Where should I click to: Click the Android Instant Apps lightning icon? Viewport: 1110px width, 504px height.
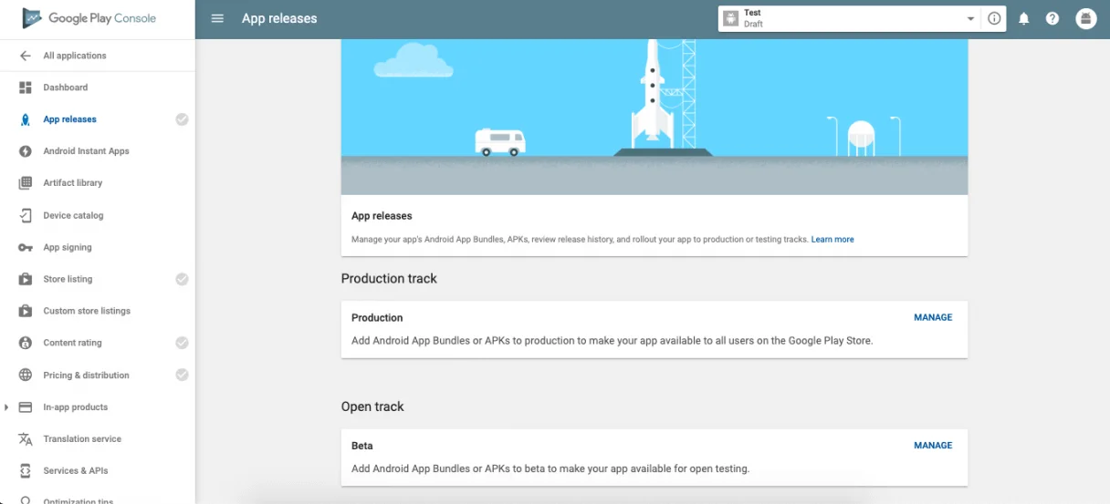click(x=26, y=151)
